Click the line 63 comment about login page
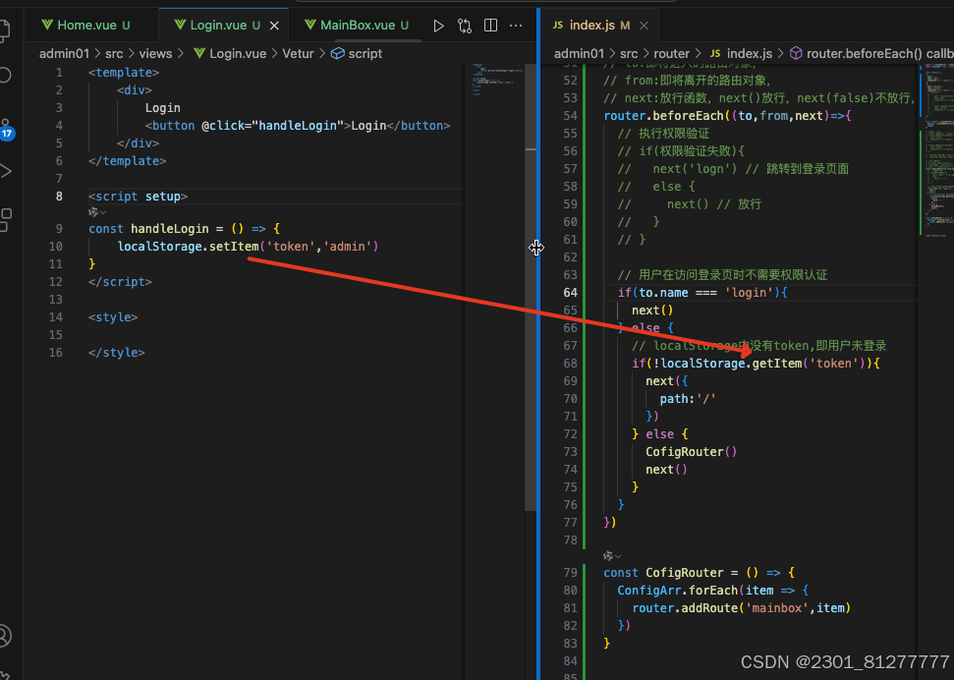Screen dimensions: 954x680 [x=722, y=274]
